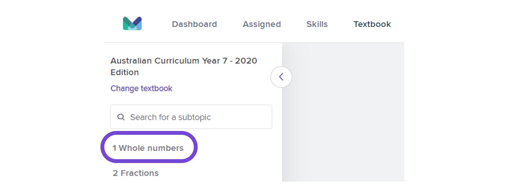Viewport: 508px width, 190px height.
Task: Click the sidebar collapse chevron button
Action: pos(281,77)
